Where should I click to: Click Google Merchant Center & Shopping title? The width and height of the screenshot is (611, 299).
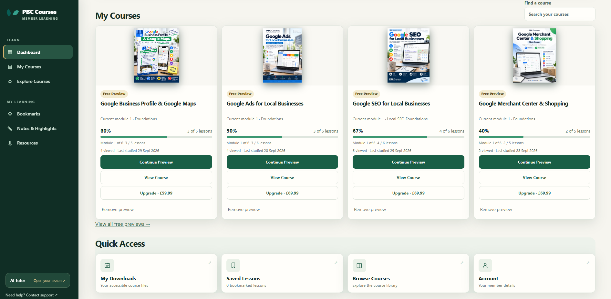click(x=523, y=104)
